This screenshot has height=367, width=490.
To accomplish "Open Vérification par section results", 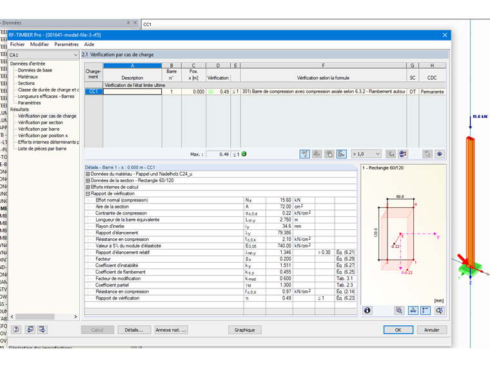I will (x=41, y=122).
